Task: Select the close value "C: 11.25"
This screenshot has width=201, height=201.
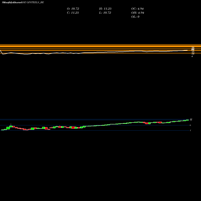Action: click(x=73, y=13)
